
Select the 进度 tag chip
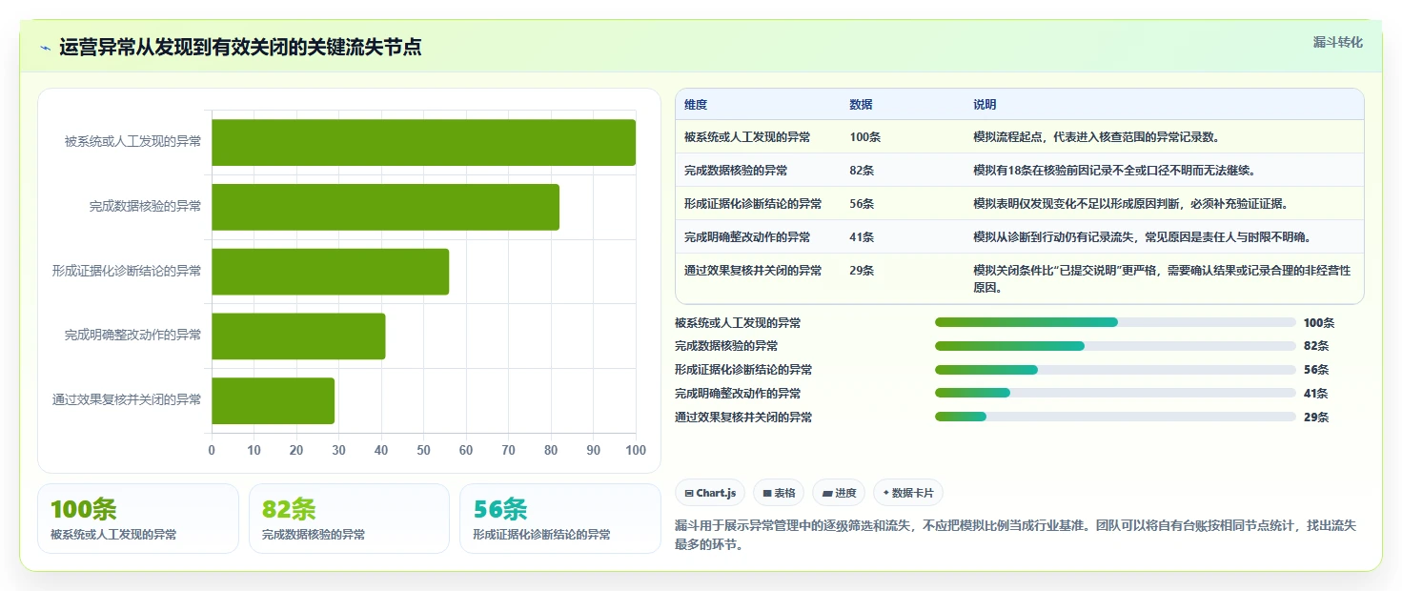(x=839, y=493)
